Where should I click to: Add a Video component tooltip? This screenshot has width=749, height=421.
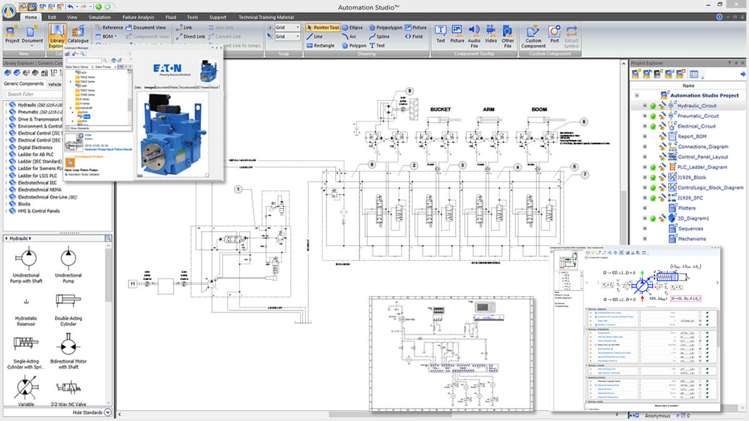click(x=491, y=34)
